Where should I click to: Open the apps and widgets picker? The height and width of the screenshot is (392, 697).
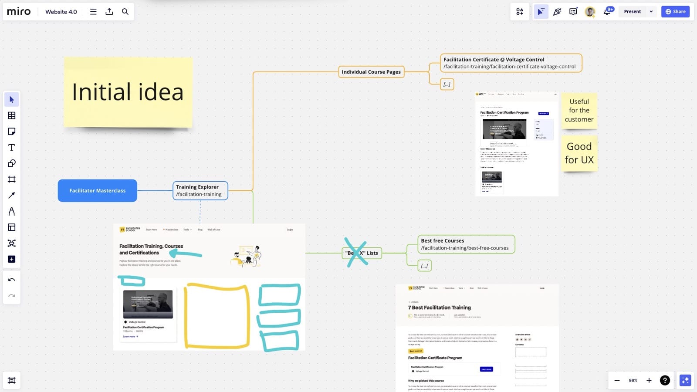520,12
